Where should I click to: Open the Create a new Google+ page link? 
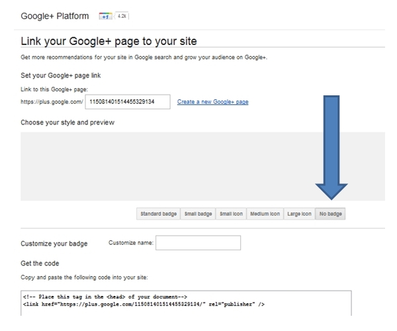coord(212,102)
